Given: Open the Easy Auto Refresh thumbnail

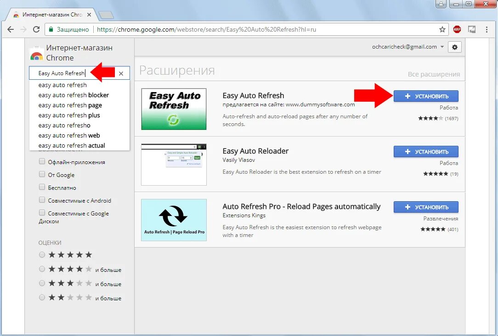Looking at the screenshot, I should 174,109.
